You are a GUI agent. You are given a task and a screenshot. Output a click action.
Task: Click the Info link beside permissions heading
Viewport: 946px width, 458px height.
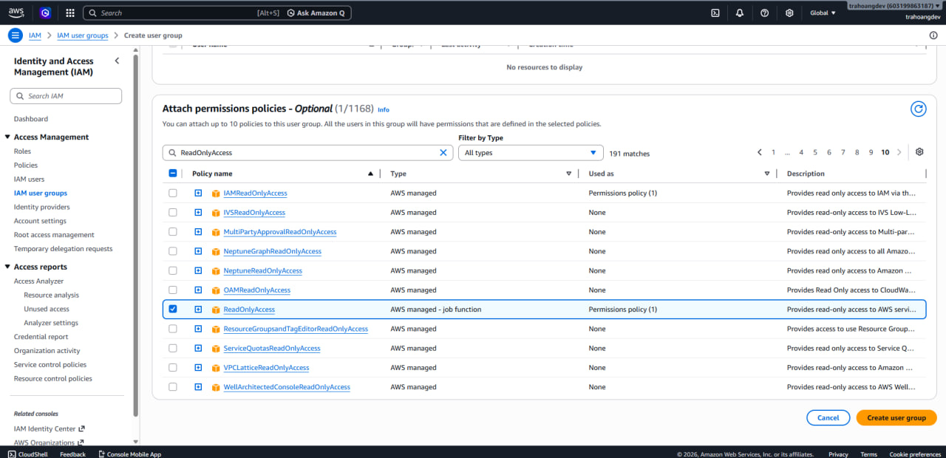coord(384,109)
